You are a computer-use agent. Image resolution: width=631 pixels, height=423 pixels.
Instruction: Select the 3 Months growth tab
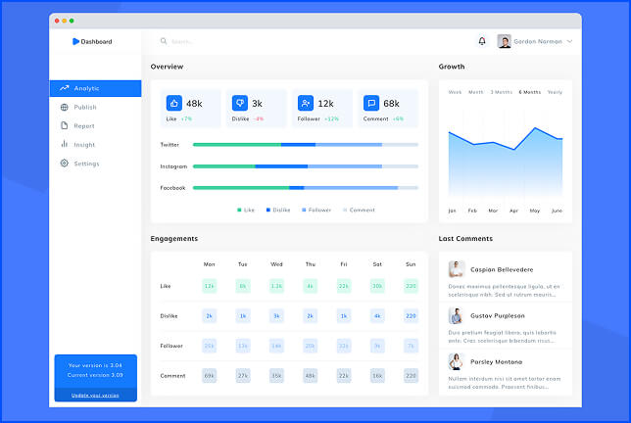click(501, 92)
